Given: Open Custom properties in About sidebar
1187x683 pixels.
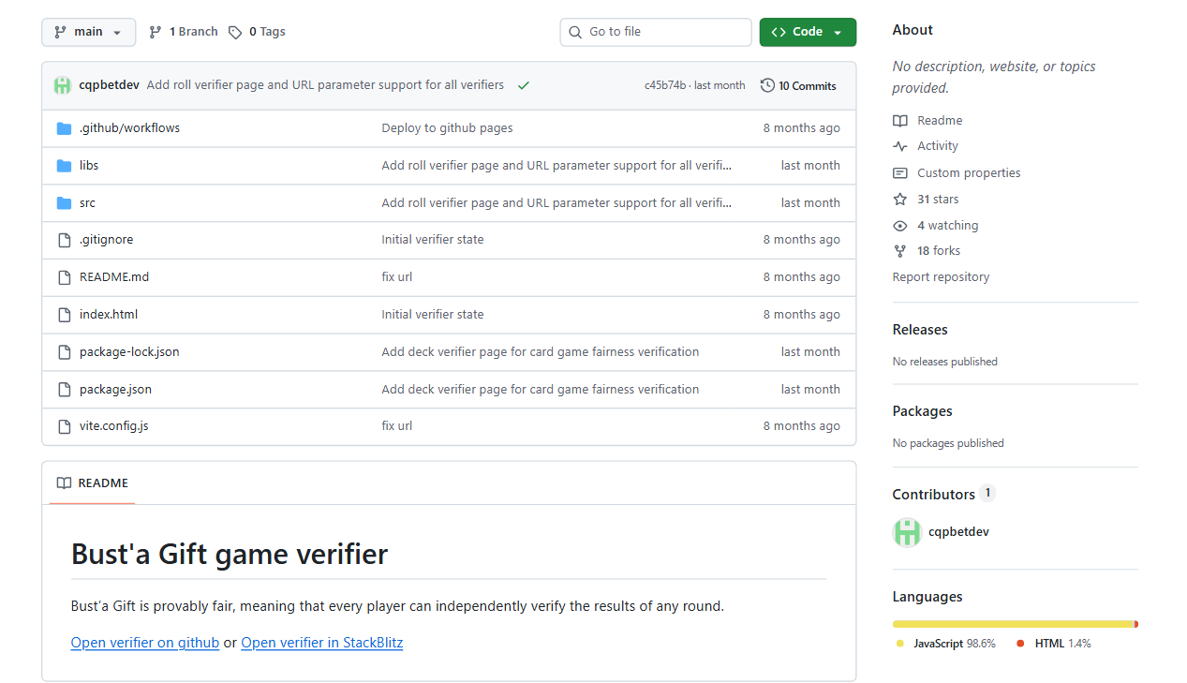Looking at the screenshot, I should 968,173.
